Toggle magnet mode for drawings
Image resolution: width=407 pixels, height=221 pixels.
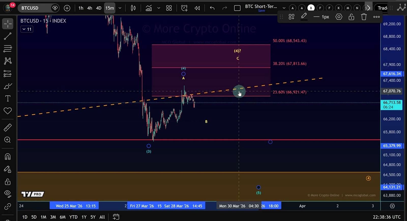pos(8,157)
